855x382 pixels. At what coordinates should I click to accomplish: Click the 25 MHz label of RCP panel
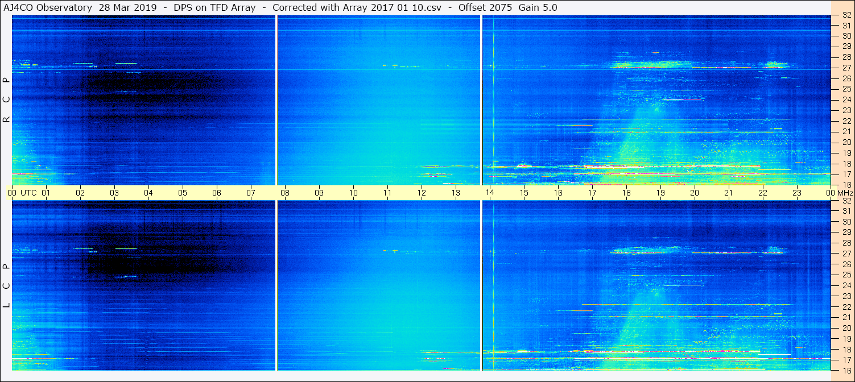(846, 89)
